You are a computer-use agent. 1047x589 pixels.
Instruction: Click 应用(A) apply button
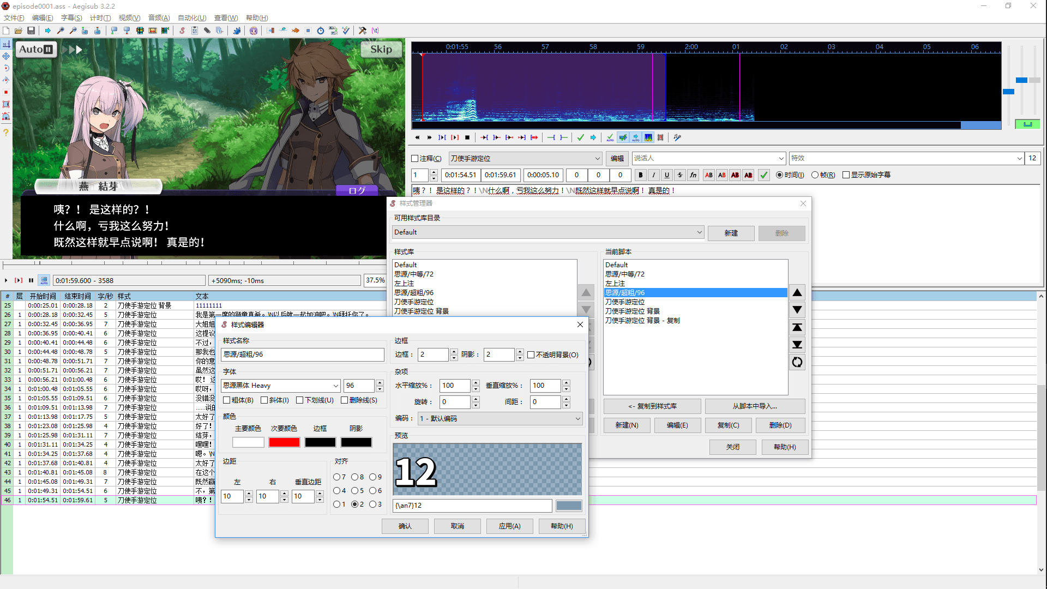click(x=509, y=526)
